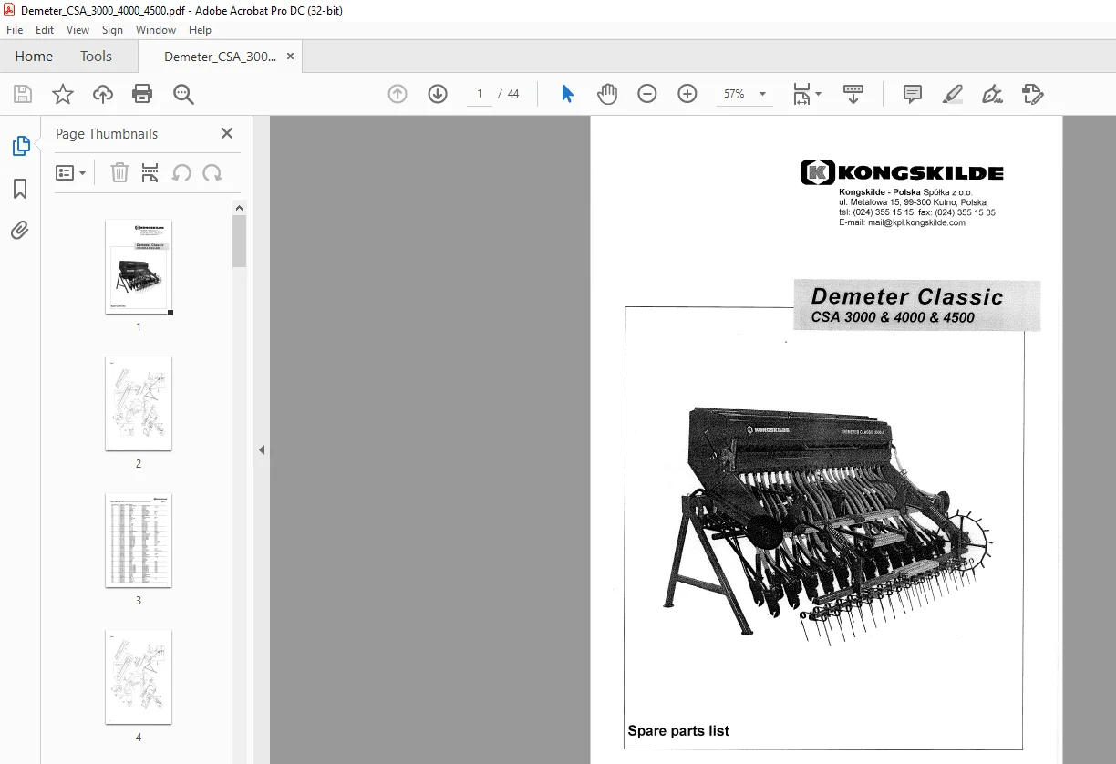The width and height of the screenshot is (1116, 764).
Task: Click the thumbnails panel scrollbar
Action: pos(240,241)
